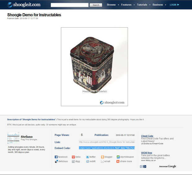Share via the facebook icon

coord(56,157)
